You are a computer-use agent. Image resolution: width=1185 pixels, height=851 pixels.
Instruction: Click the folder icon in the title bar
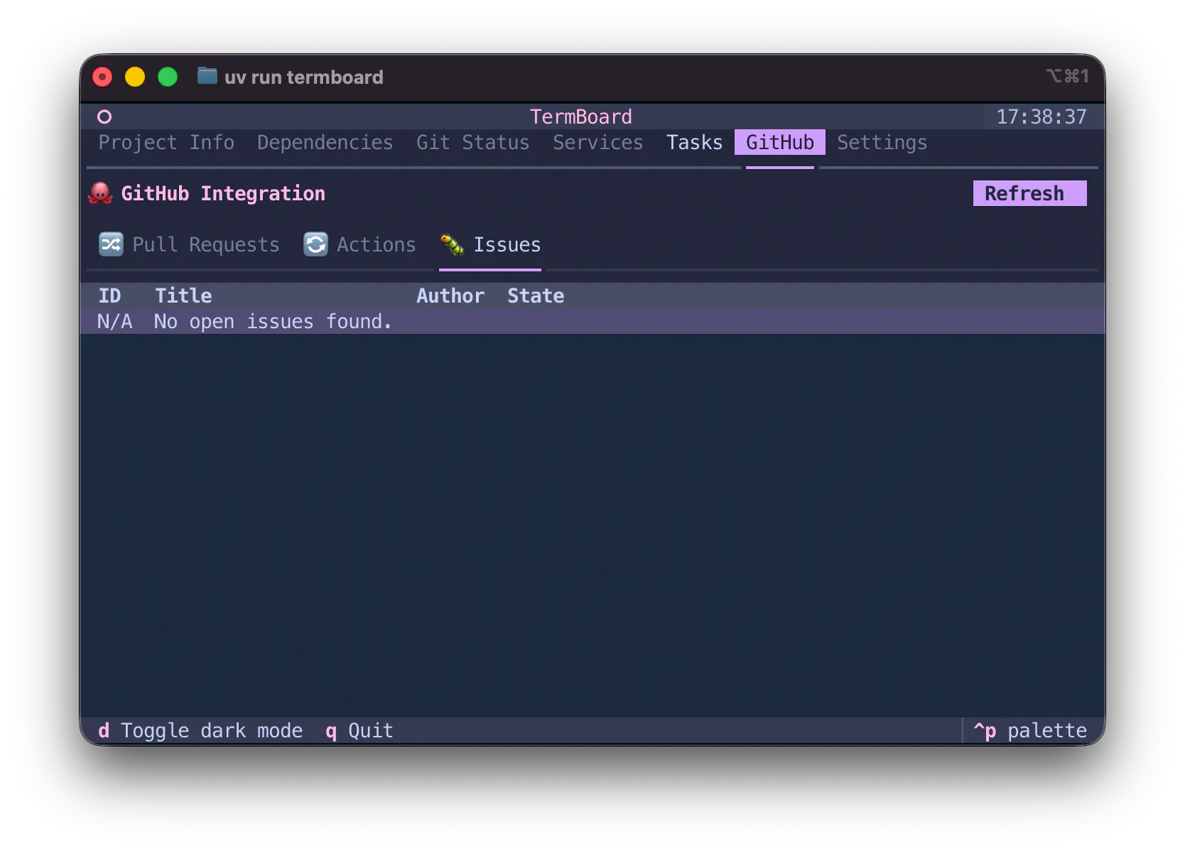[x=207, y=76]
